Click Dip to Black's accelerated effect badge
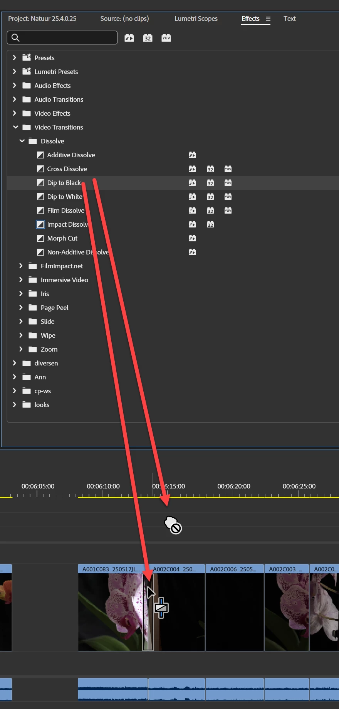 [192, 183]
